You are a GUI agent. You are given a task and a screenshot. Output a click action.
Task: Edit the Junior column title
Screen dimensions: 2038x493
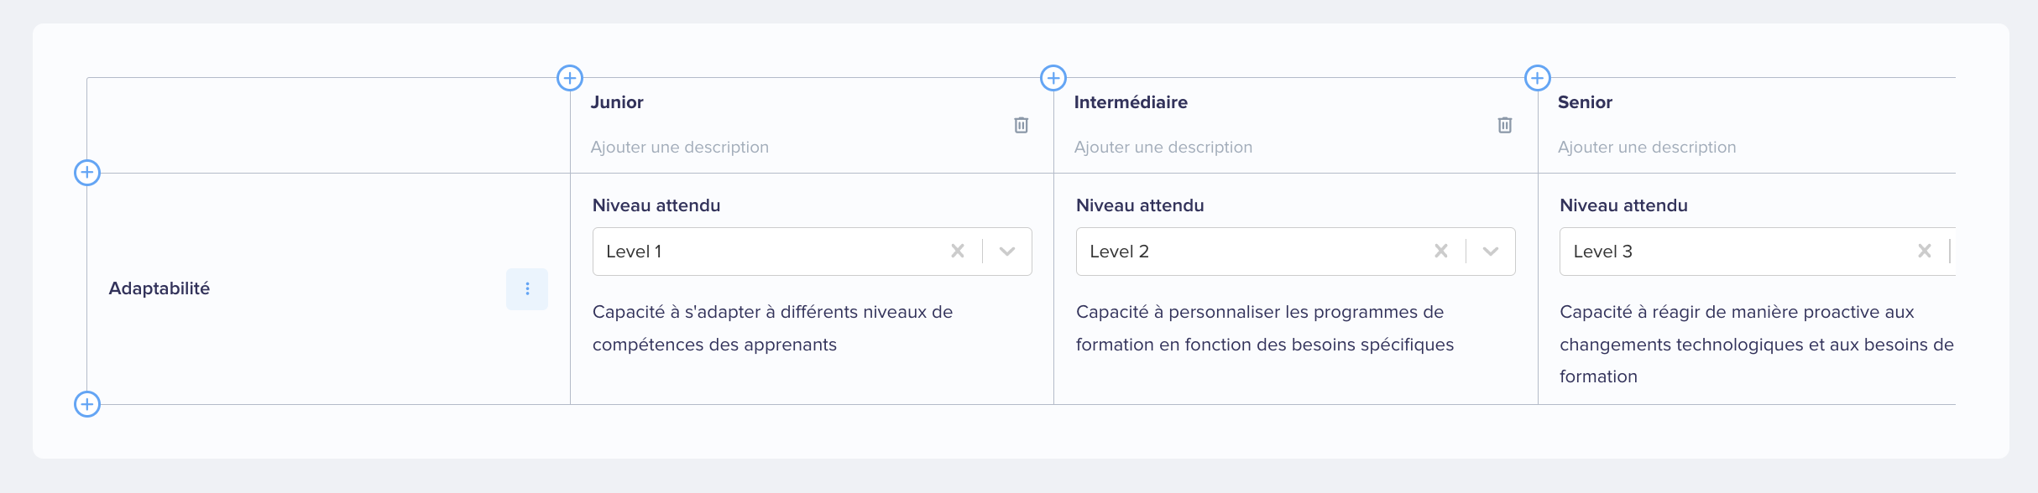617,102
